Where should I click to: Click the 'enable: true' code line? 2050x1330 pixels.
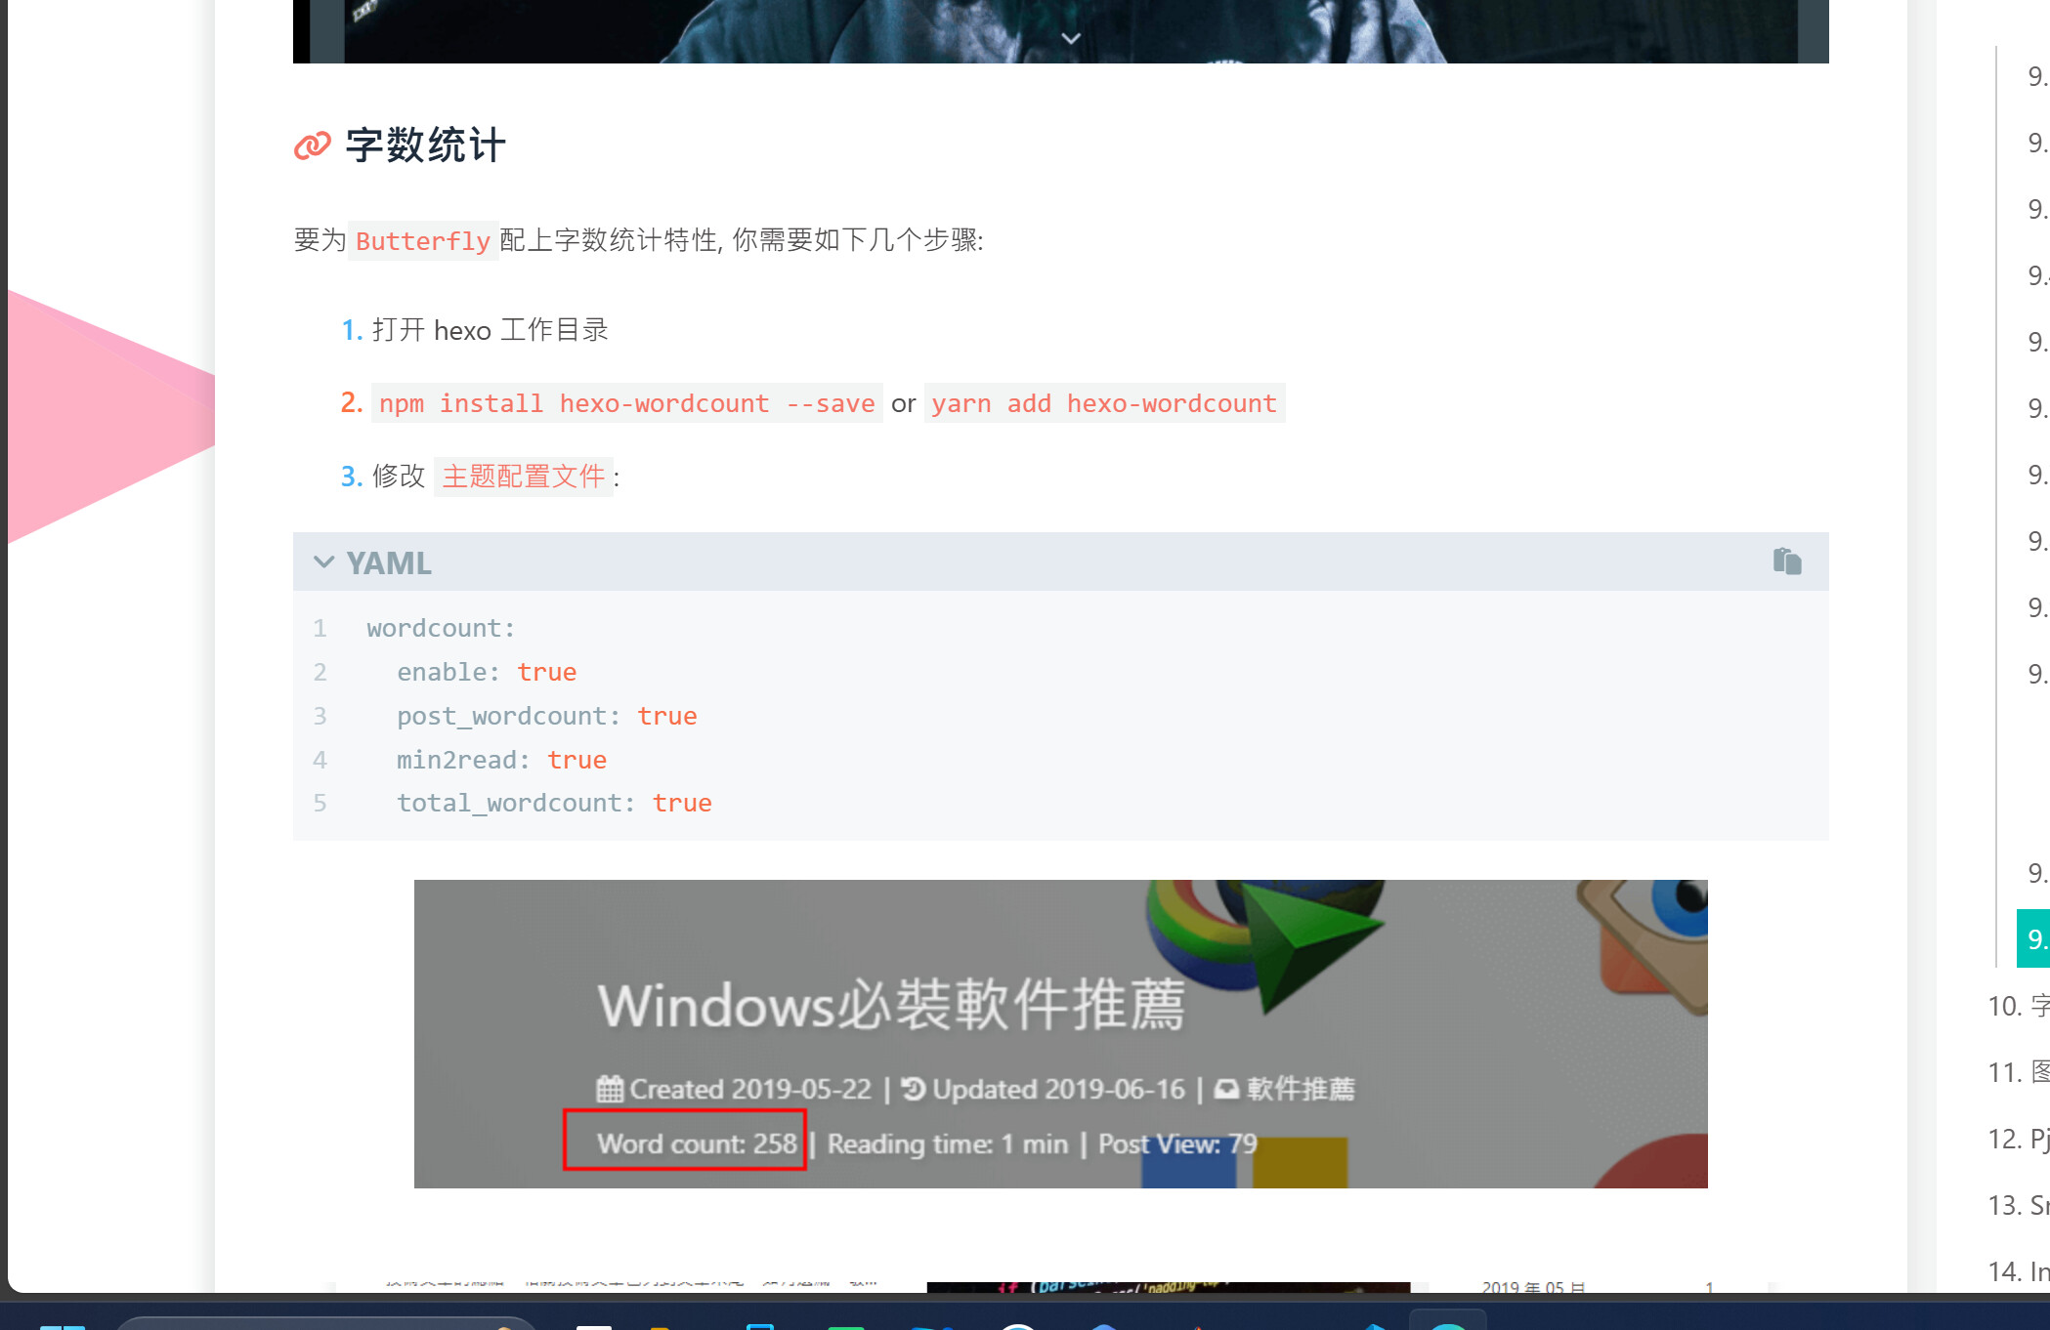coord(487,672)
